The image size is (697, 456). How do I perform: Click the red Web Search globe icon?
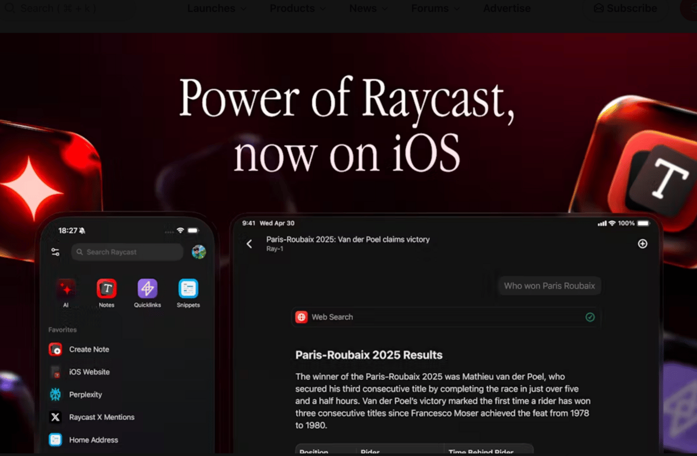point(302,317)
